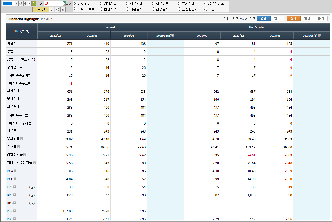The image size is (332, 222).
Task: Click the fit-to-screen frame icon
Action: 57,10
